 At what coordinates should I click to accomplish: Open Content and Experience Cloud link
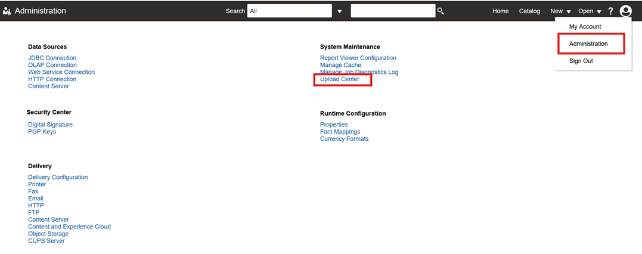click(x=69, y=227)
